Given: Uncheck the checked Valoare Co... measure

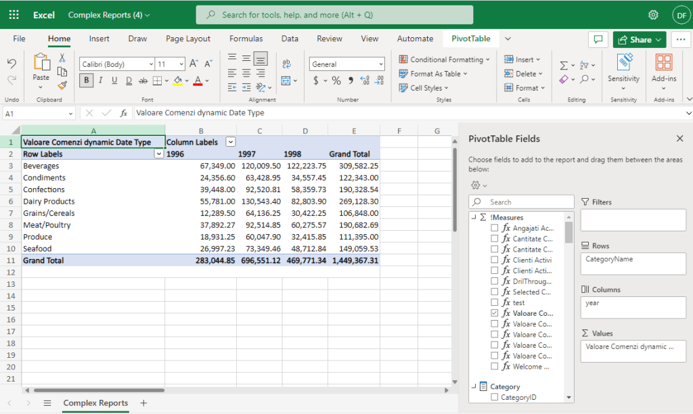Looking at the screenshot, I should pyautogui.click(x=495, y=313).
